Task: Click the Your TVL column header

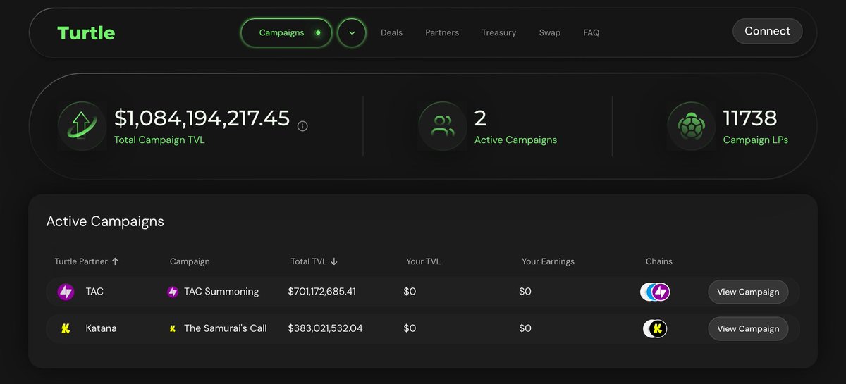Action: [x=423, y=261]
